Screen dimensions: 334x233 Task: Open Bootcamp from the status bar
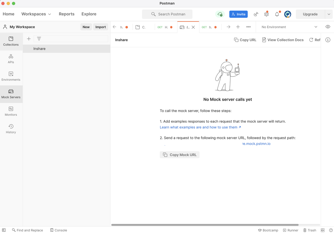[x=268, y=230]
